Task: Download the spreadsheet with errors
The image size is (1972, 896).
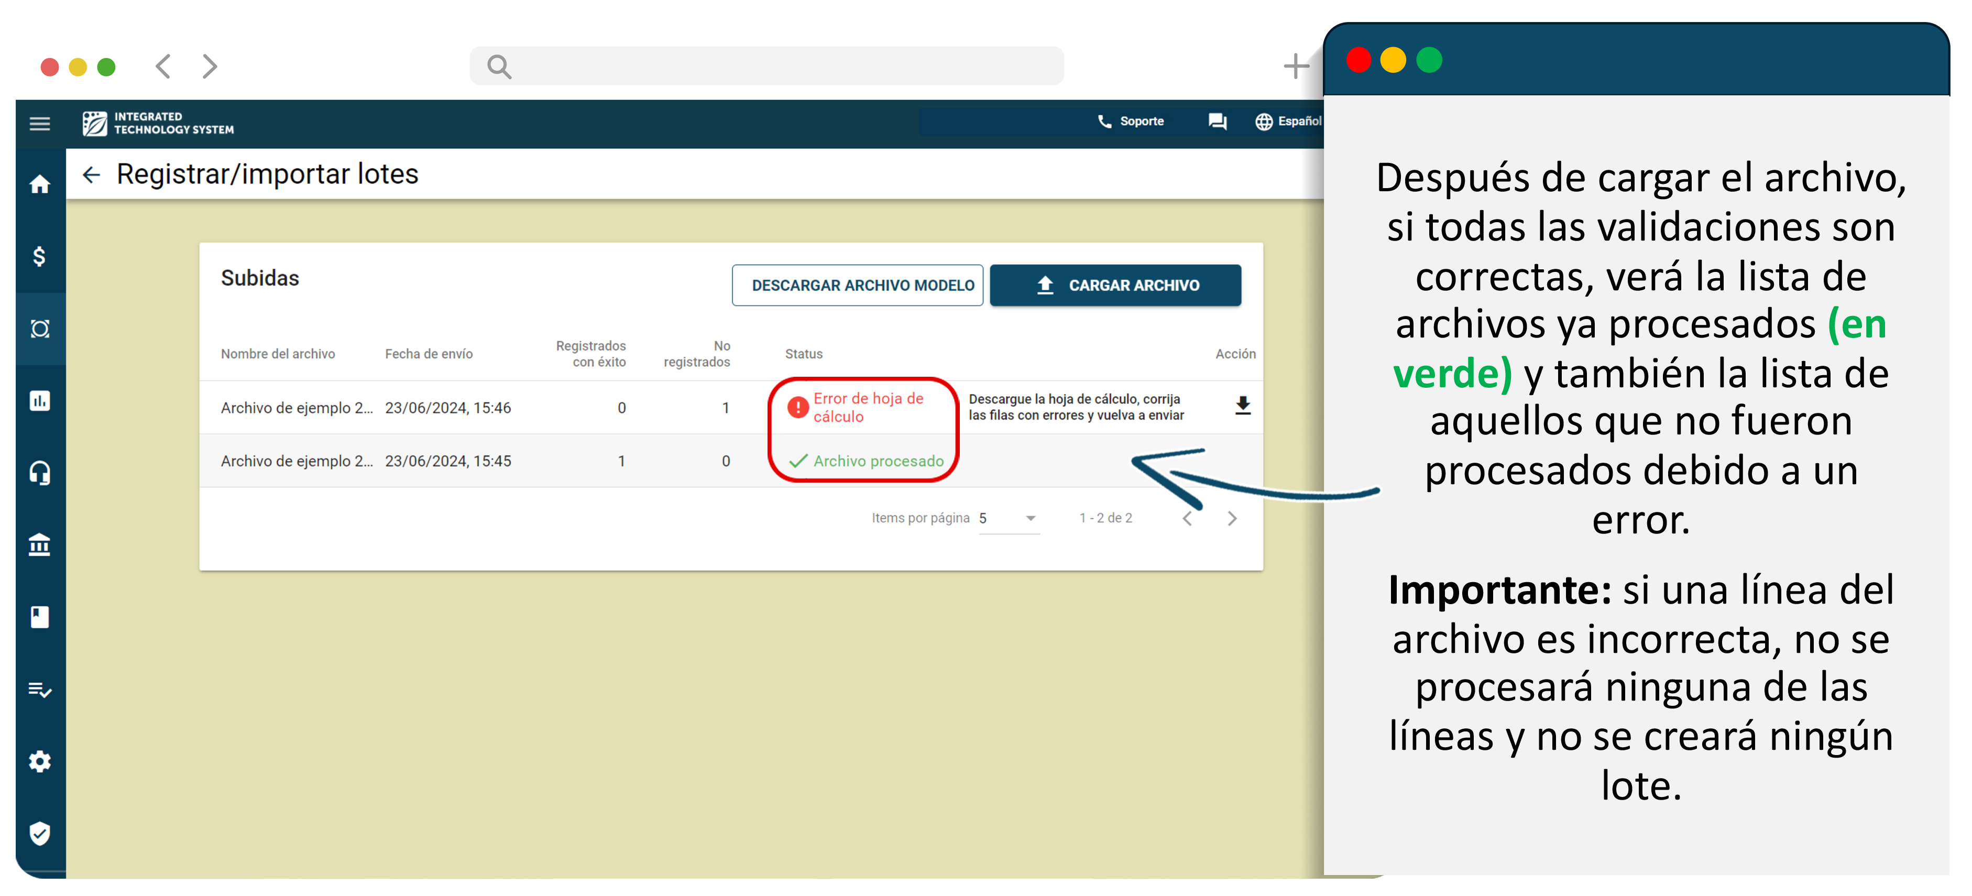Action: coord(1242,406)
